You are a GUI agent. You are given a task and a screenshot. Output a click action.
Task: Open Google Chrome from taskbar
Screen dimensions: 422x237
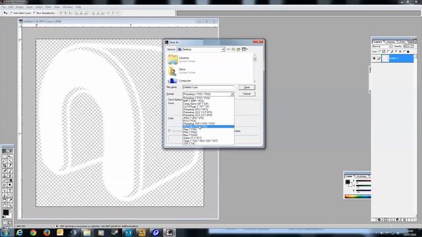point(33,232)
